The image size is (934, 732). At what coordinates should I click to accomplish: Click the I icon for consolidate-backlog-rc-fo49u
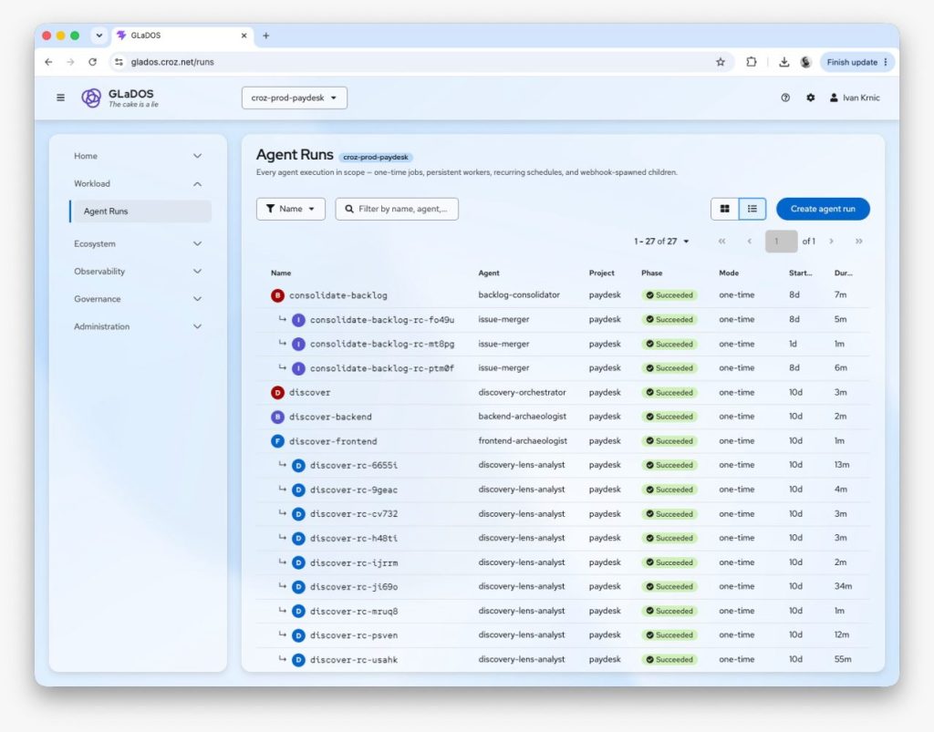click(x=298, y=320)
